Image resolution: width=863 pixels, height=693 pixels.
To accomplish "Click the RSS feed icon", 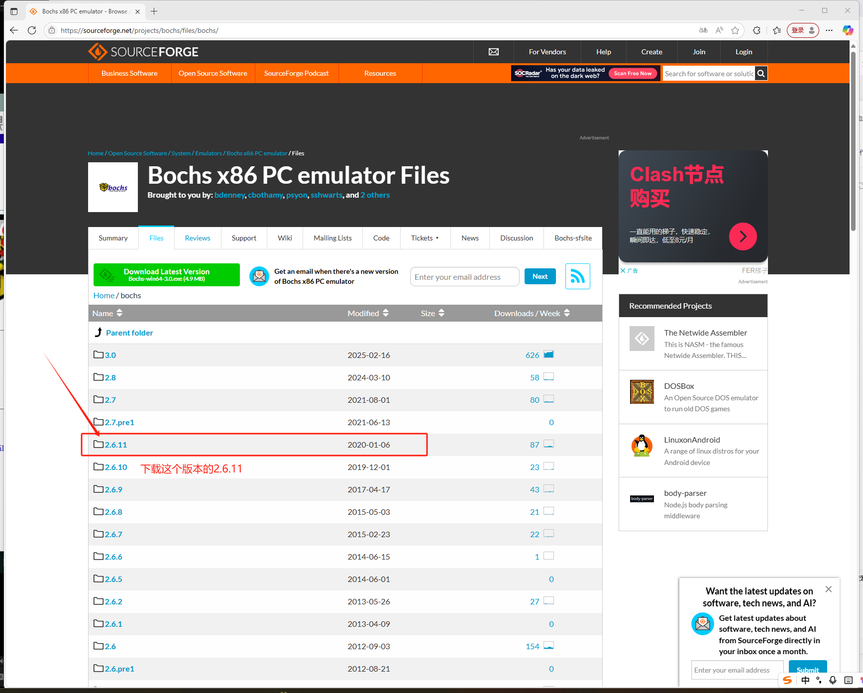I will click(578, 276).
